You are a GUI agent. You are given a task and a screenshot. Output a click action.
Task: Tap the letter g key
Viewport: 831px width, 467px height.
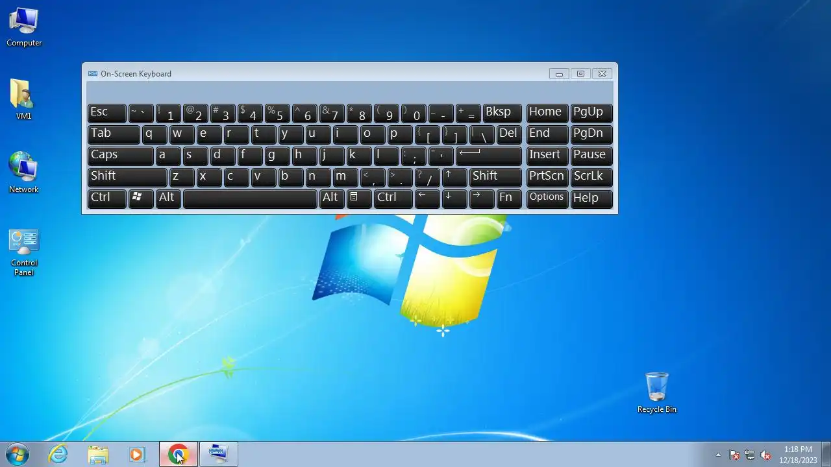point(277,156)
